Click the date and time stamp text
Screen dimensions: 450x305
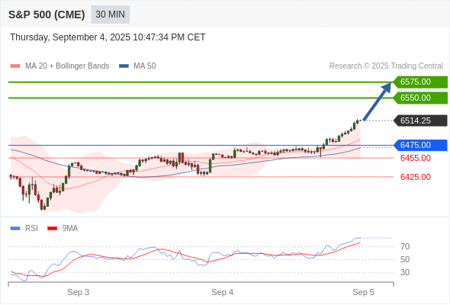[x=108, y=37]
